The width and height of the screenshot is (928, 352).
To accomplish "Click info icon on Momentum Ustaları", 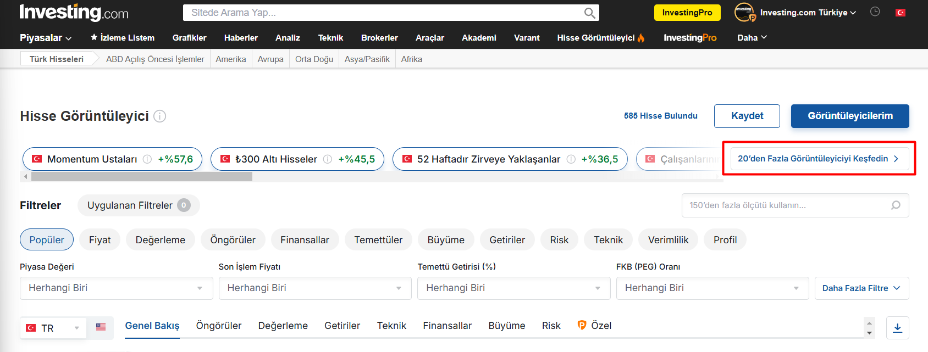I will [147, 159].
